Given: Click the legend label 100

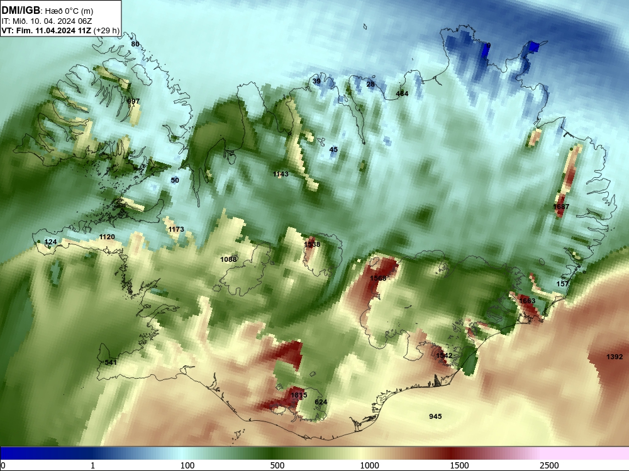Looking at the screenshot, I should point(187,465).
